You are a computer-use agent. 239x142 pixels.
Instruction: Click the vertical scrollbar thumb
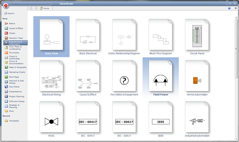[236, 49]
